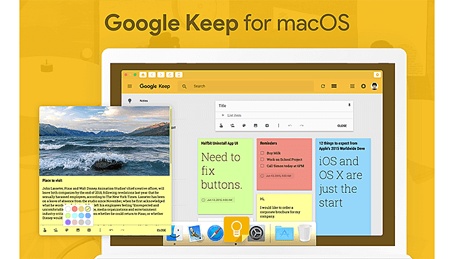The image size is (454, 259).
Task: Open the blue 12 things to expect note
Action: (343, 186)
